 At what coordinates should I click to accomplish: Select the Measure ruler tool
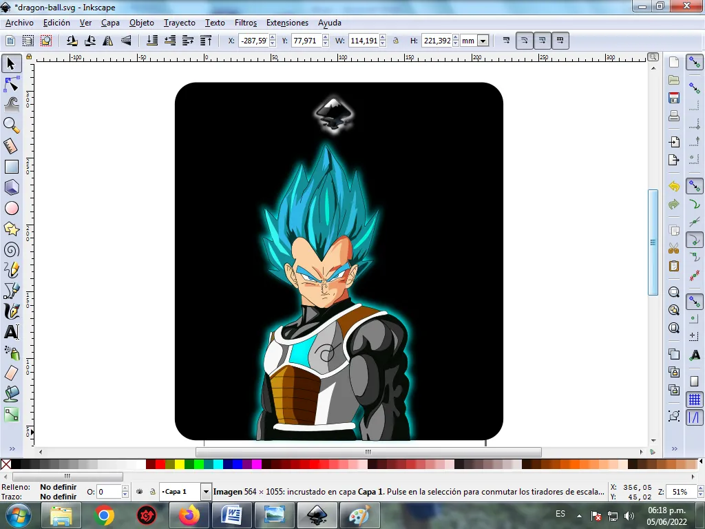point(11,146)
